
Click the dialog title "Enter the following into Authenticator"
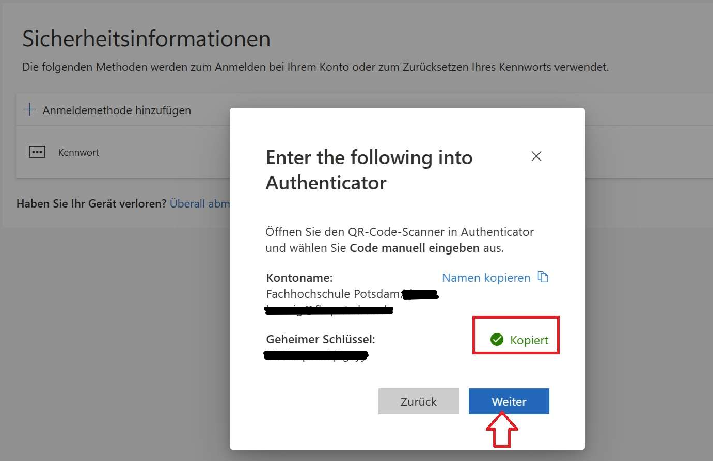[369, 170]
